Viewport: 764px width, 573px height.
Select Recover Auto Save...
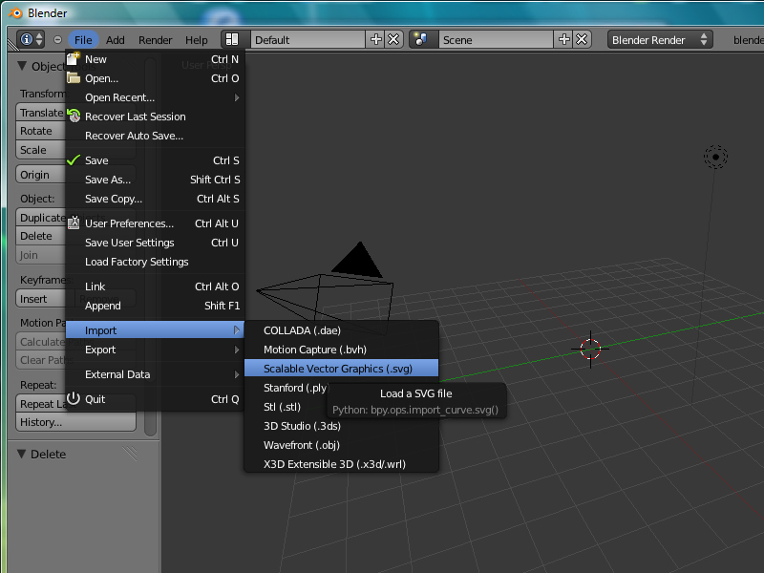tap(155, 136)
